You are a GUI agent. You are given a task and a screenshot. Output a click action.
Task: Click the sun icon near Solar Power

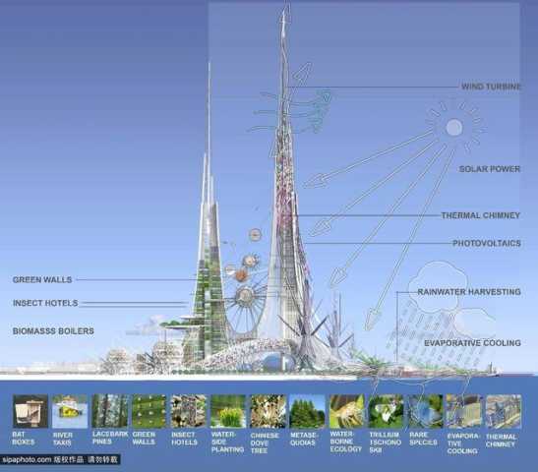(x=454, y=128)
